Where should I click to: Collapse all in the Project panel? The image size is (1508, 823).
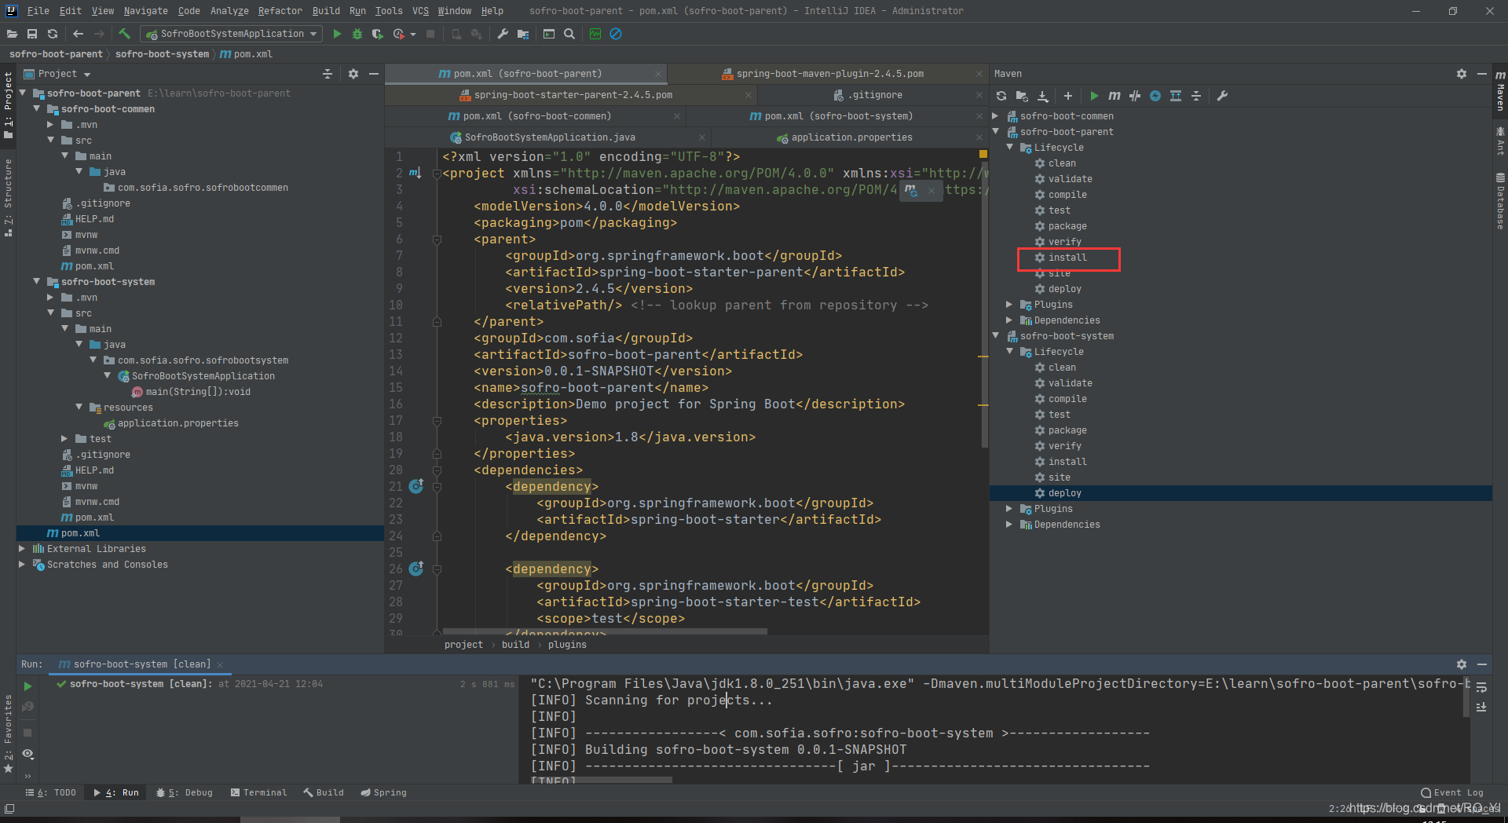tap(328, 74)
